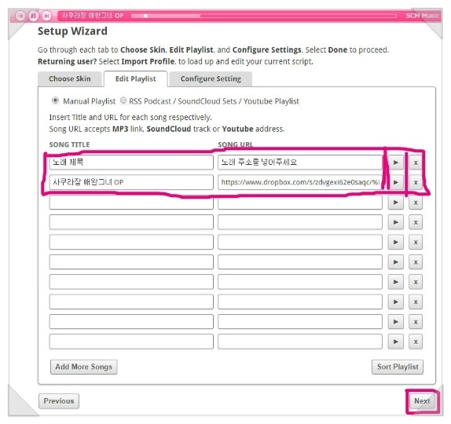This screenshot has height=424, width=451.
Task: Click the Sort Playlist button
Action: (398, 367)
